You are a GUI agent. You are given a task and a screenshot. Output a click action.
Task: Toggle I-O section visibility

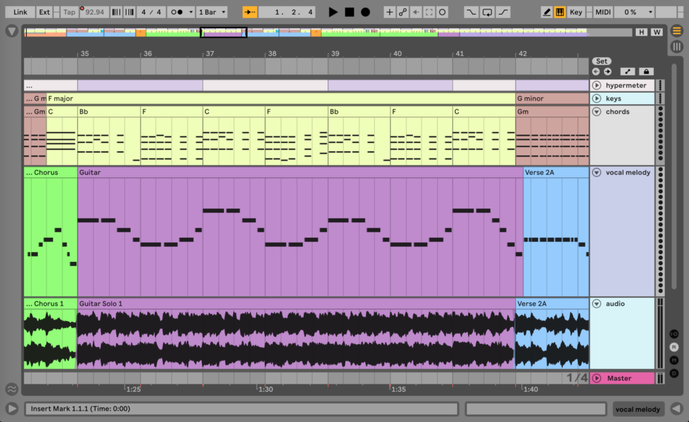pyautogui.click(x=674, y=334)
